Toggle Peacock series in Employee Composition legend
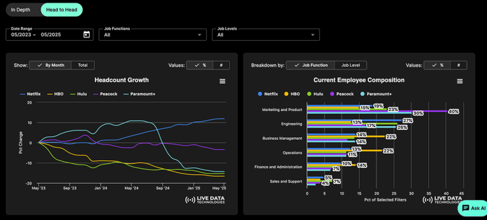487x220 pixels. tap(342, 94)
